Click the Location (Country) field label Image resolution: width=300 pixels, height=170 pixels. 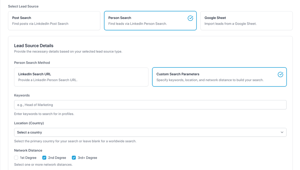click(x=29, y=123)
